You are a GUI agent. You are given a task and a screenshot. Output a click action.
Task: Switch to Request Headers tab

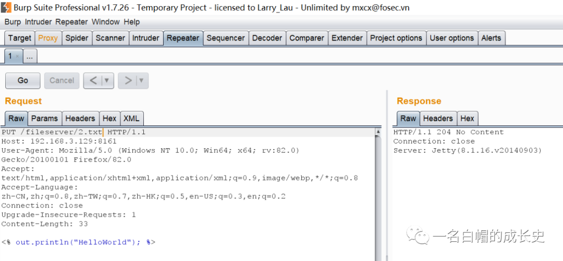pos(80,119)
